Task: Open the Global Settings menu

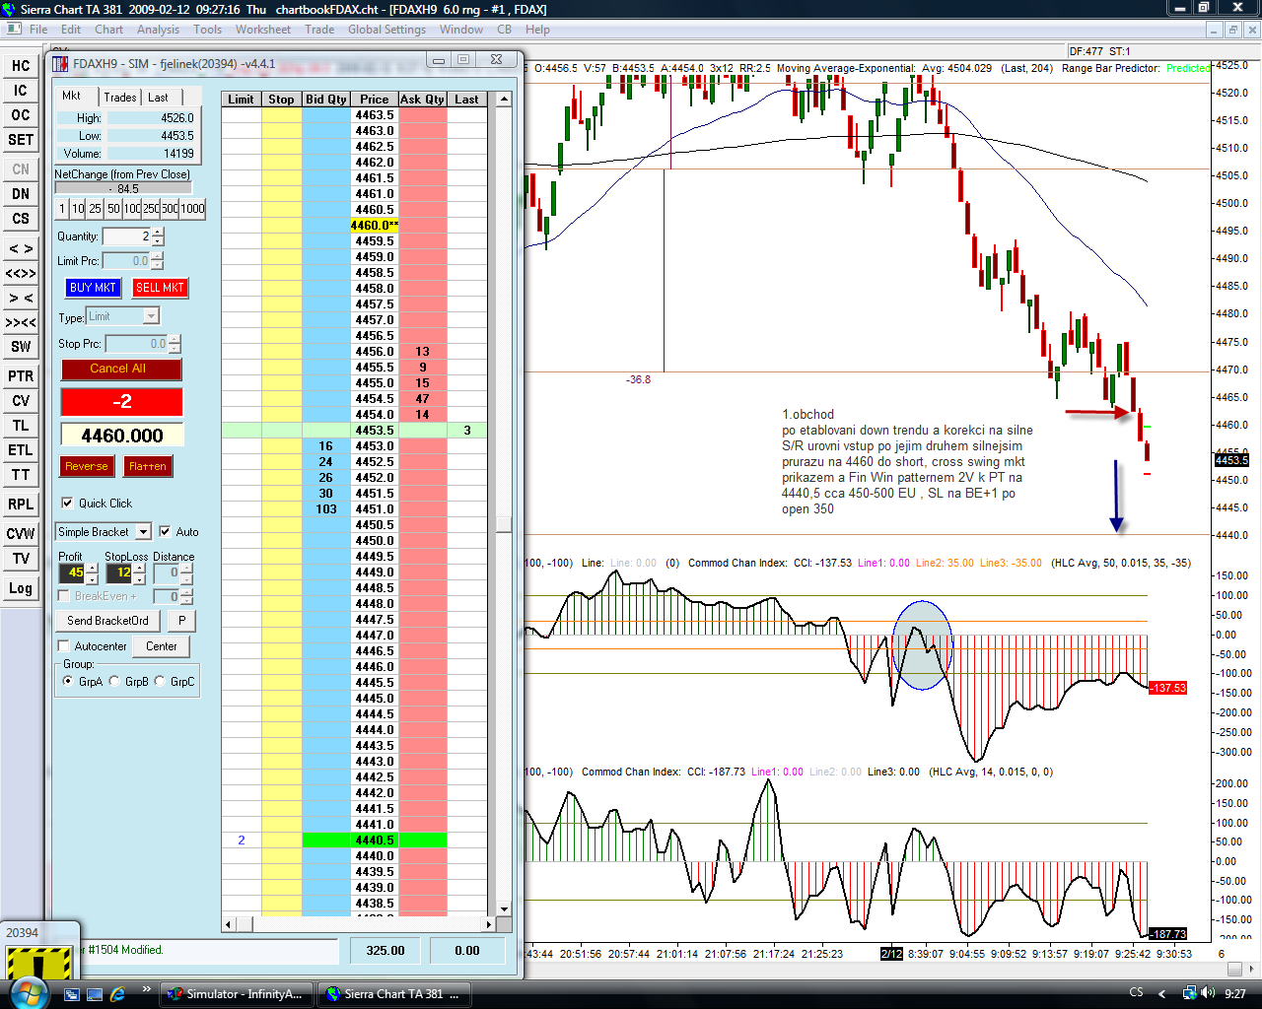Action: tap(386, 30)
